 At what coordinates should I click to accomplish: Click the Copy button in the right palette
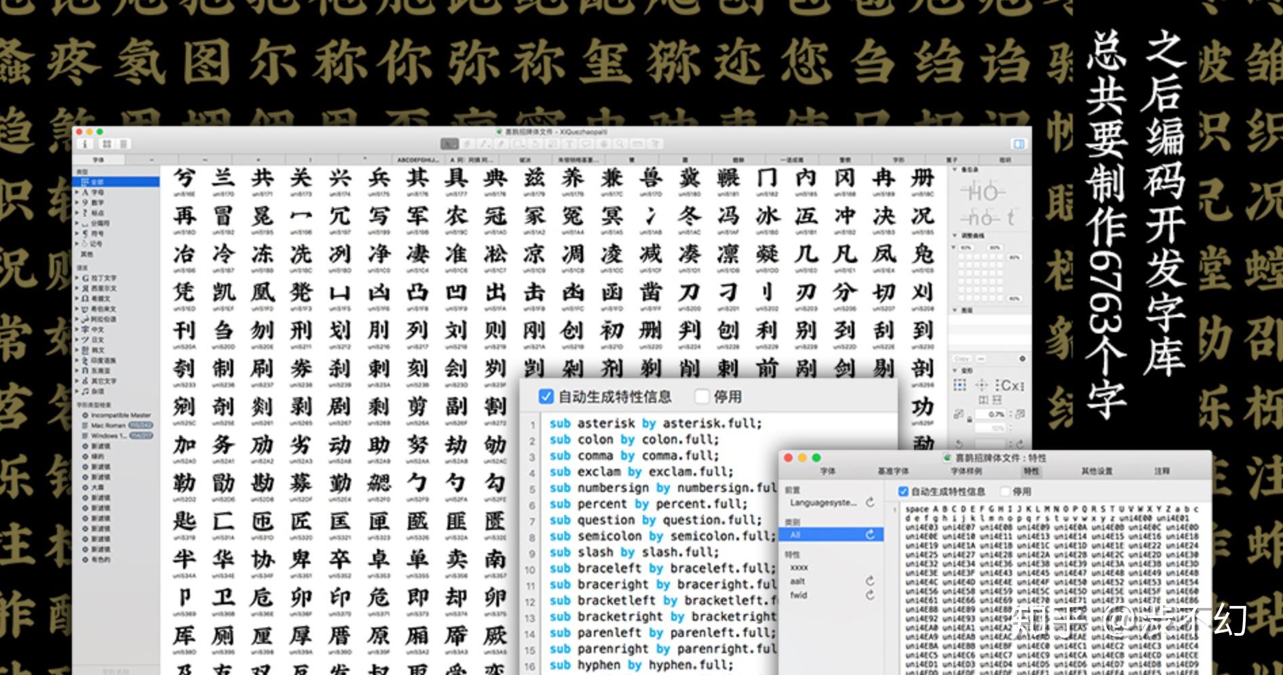point(962,359)
